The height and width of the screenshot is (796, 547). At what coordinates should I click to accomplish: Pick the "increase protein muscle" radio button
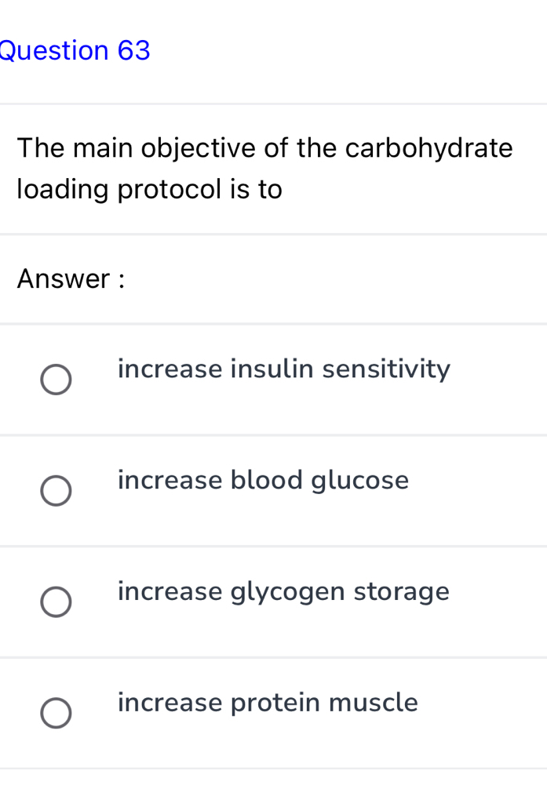pos(55,713)
